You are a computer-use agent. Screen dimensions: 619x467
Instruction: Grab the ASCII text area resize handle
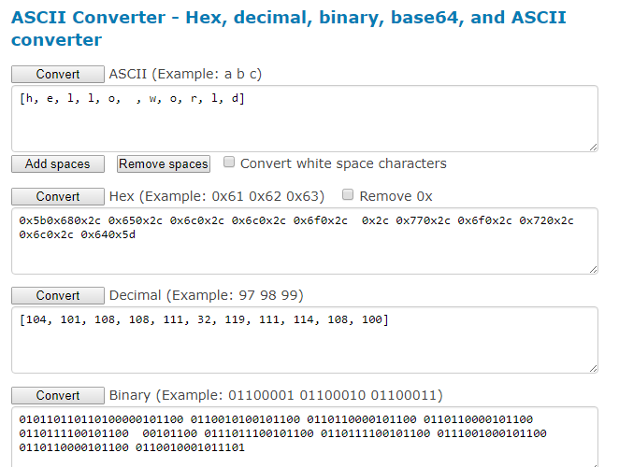(x=593, y=146)
